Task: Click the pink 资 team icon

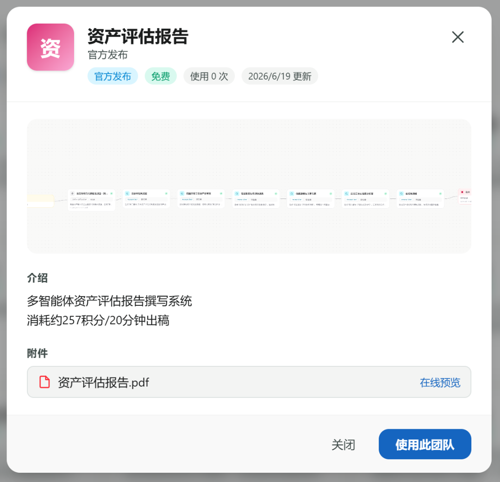Action: (x=50, y=47)
